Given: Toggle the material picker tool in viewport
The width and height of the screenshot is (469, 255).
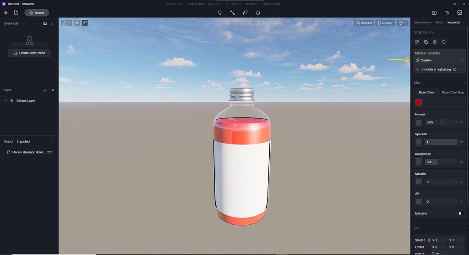Looking at the screenshot, I should [x=85, y=23].
